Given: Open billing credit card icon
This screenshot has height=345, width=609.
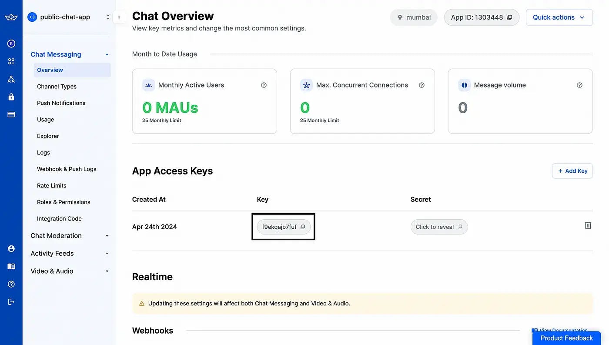Looking at the screenshot, I should coord(11,114).
